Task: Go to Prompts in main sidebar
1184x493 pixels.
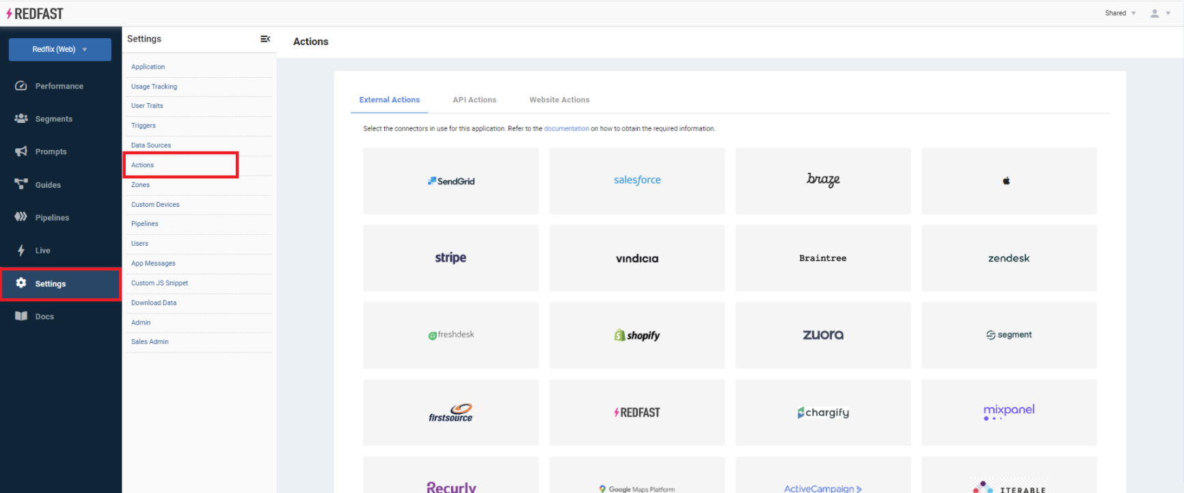Action: [x=51, y=152]
